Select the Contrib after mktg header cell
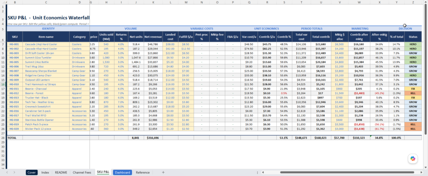The width and height of the screenshot is (428, 176). [359, 37]
